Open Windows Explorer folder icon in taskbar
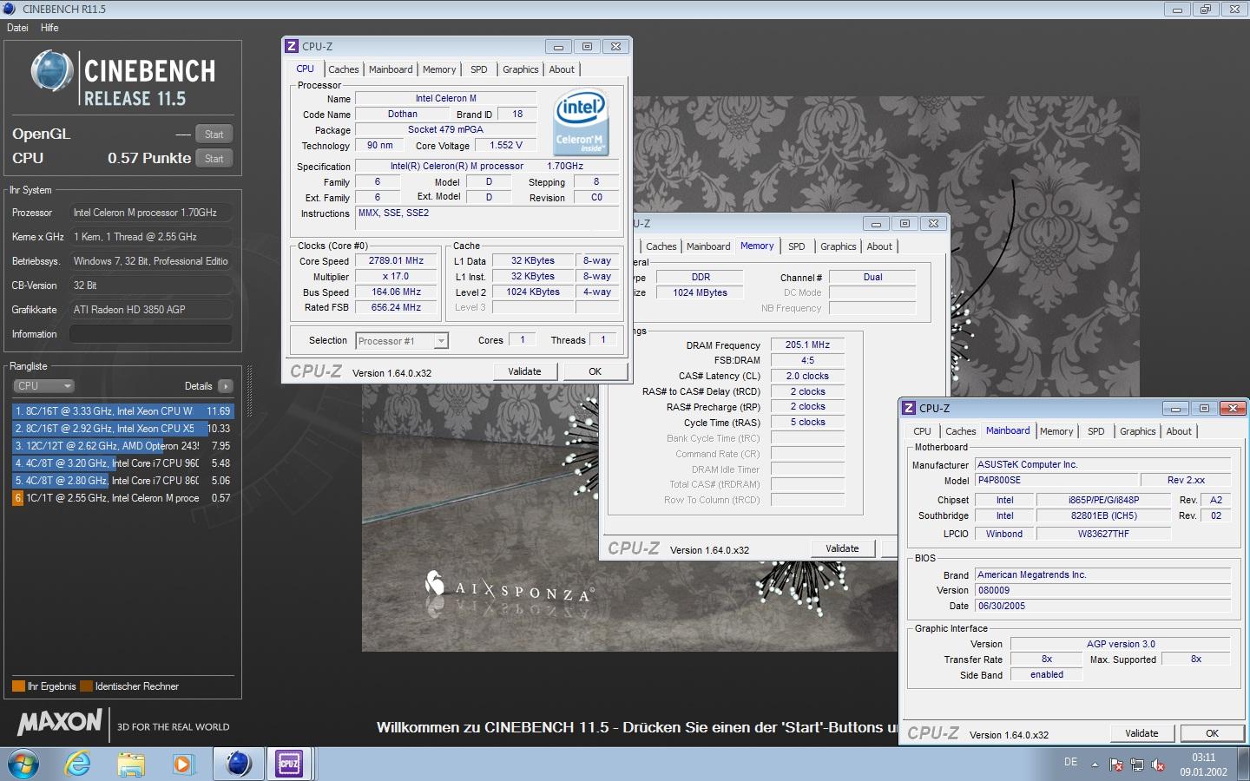Image resolution: width=1250 pixels, height=781 pixels. (131, 764)
